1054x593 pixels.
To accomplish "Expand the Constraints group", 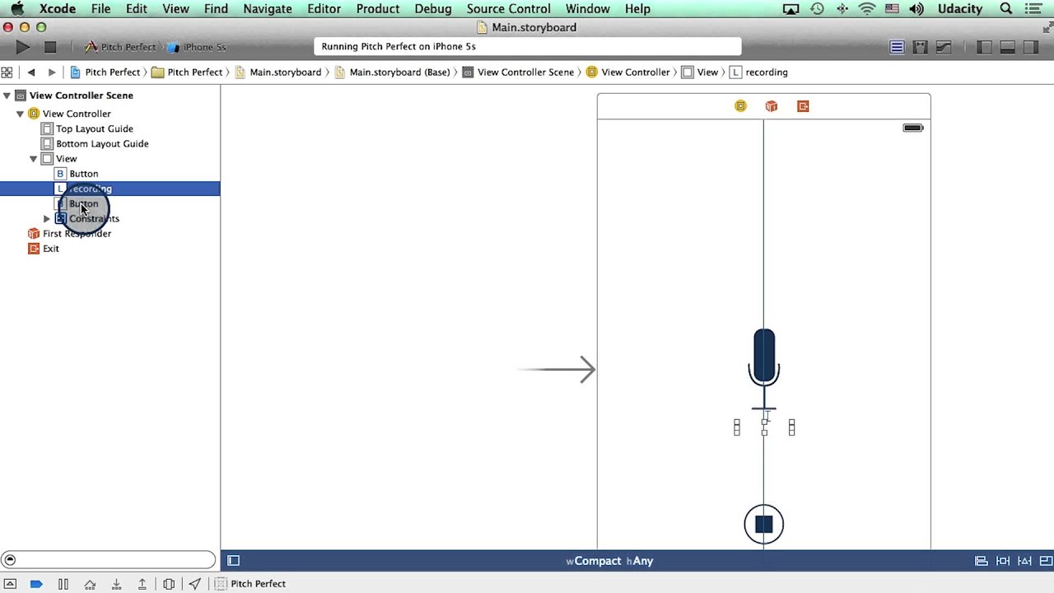I will (47, 218).
